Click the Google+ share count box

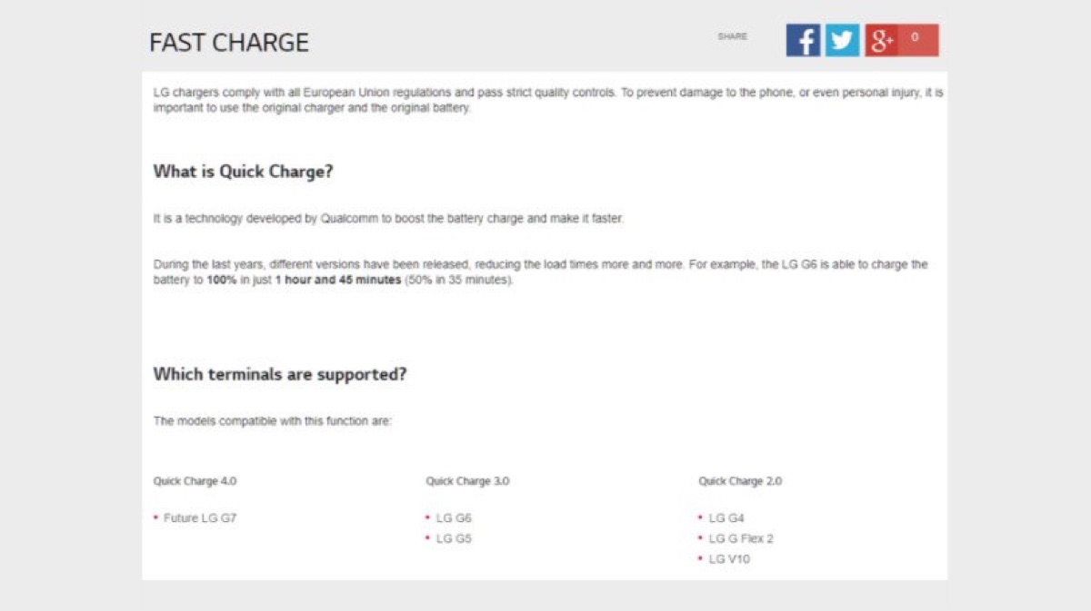[918, 40]
